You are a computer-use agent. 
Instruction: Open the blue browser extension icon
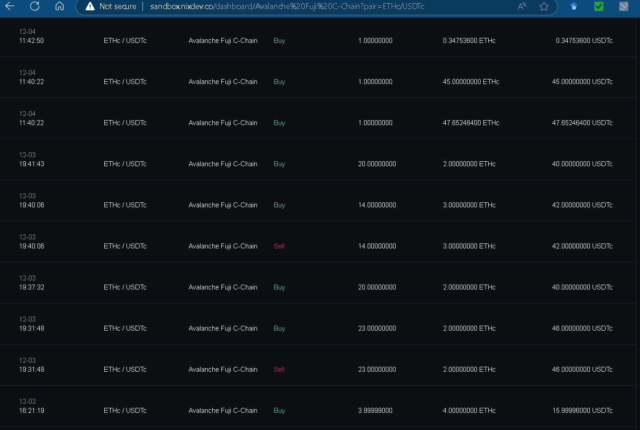coord(574,6)
